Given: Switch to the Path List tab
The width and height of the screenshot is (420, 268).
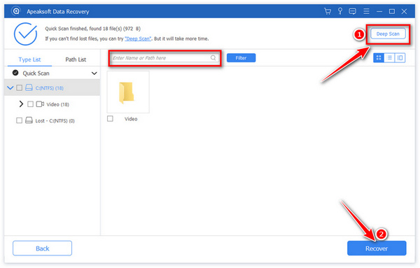Looking at the screenshot, I should pyautogui.click(x=76, y=59).
